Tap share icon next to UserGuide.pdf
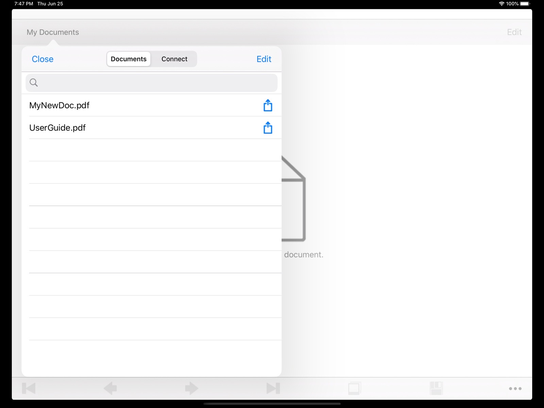The width and height of the screenshot is (544, 408). click(x=268, y=128)
